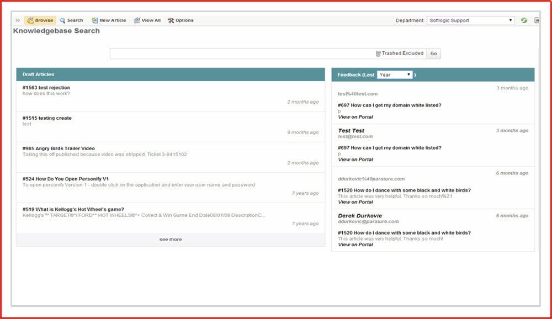Click View on Portal under test%40test.com feedback

355,117
